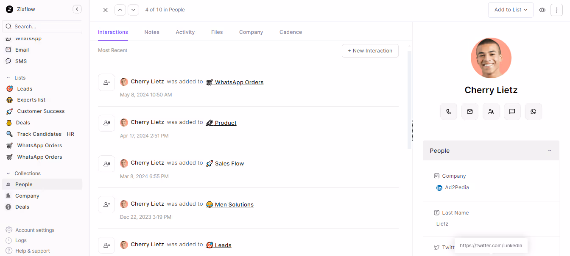
Task: Click the WhatsApp icon button under profile
Action: pyautogui.click(x=534, y=112)
